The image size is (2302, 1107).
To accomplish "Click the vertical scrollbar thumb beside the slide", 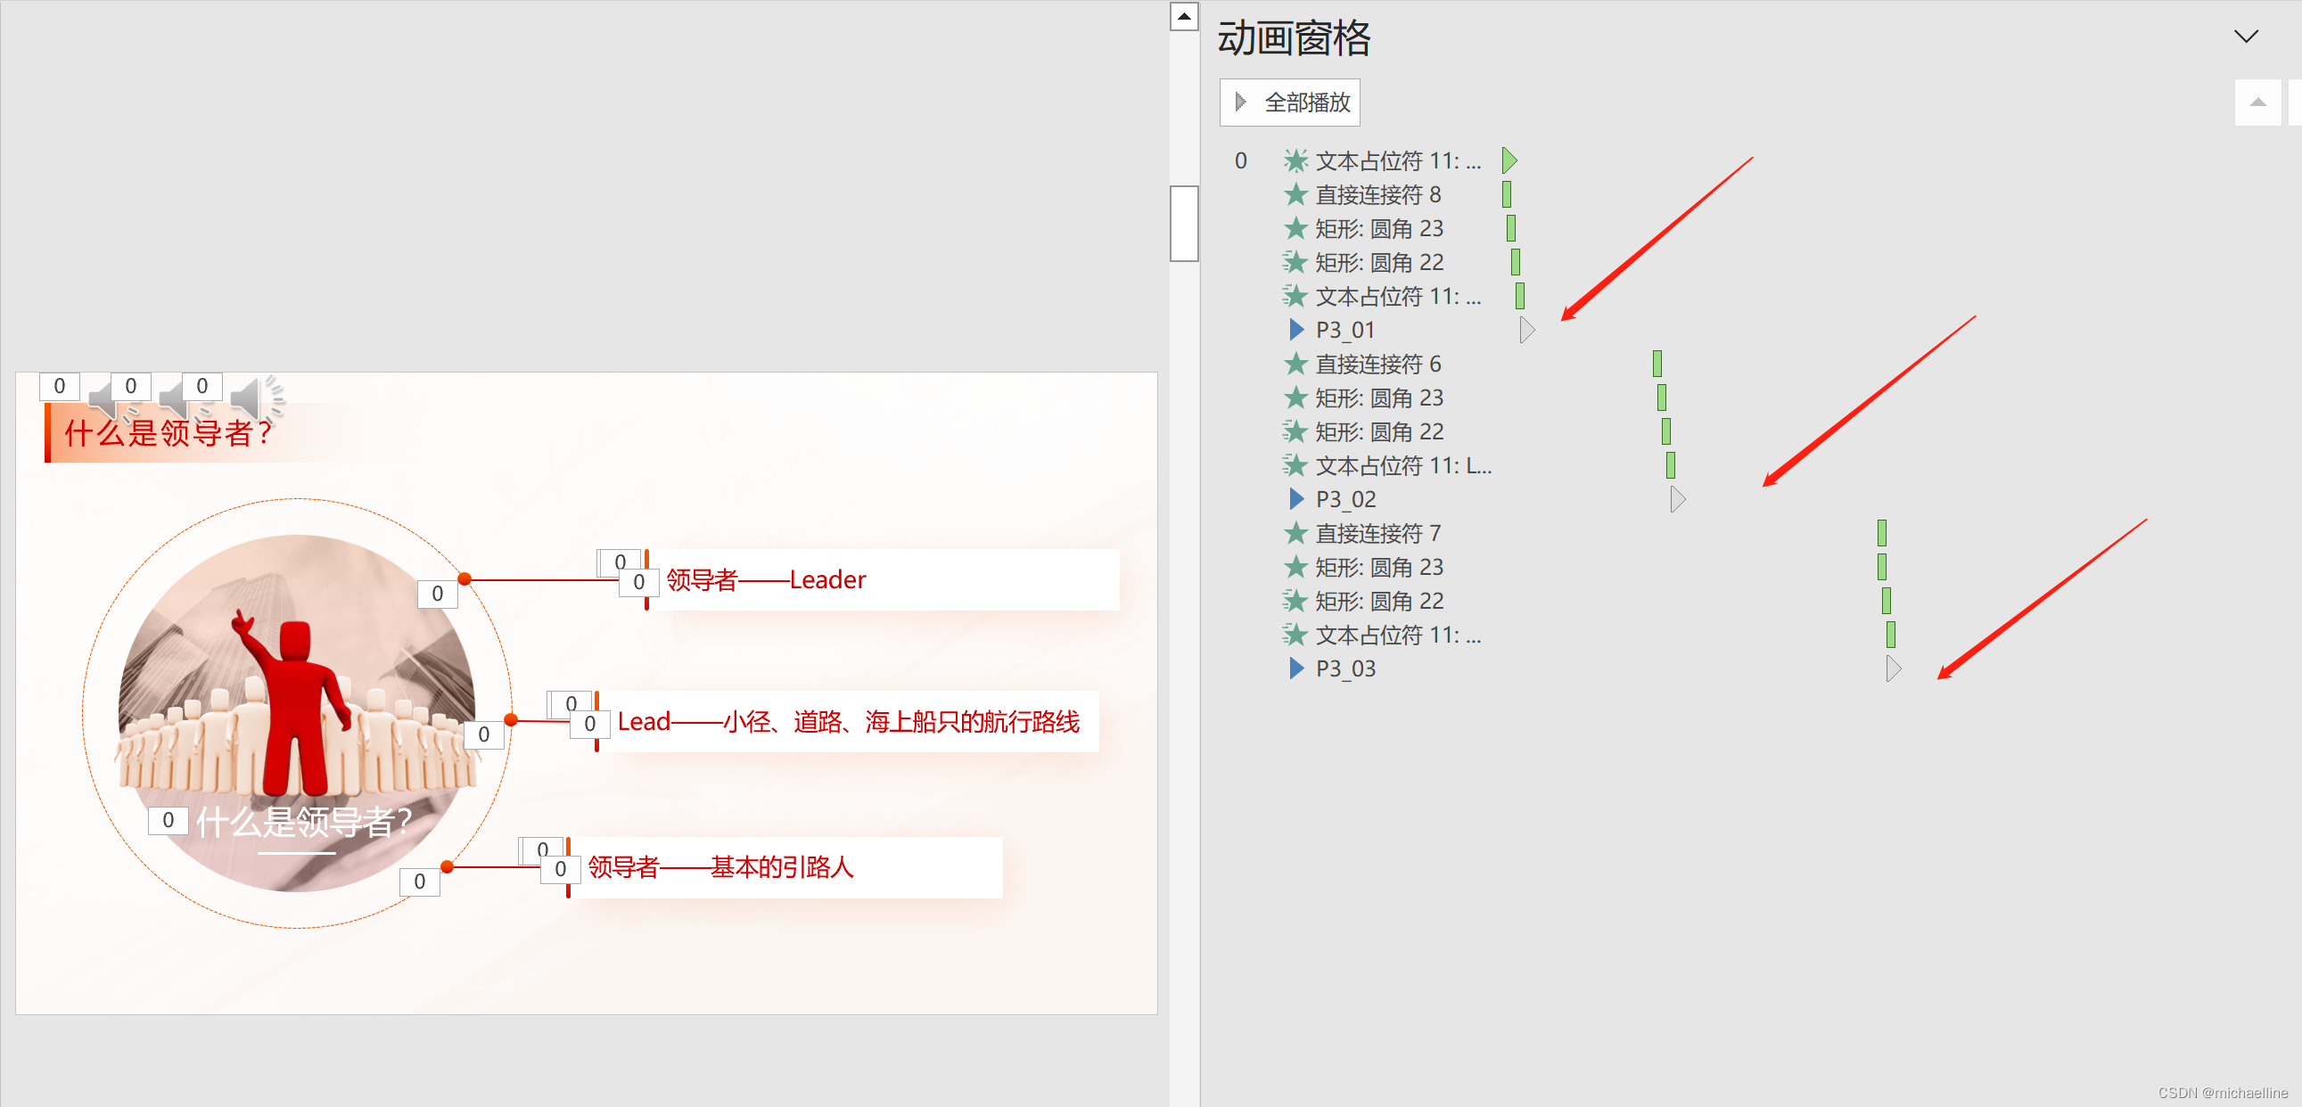I will coord(1184,224).
